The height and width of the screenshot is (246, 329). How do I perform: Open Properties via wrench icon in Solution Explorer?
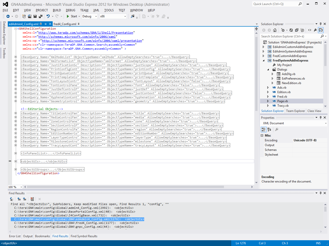pyautogui.click(x=315, y=30)
